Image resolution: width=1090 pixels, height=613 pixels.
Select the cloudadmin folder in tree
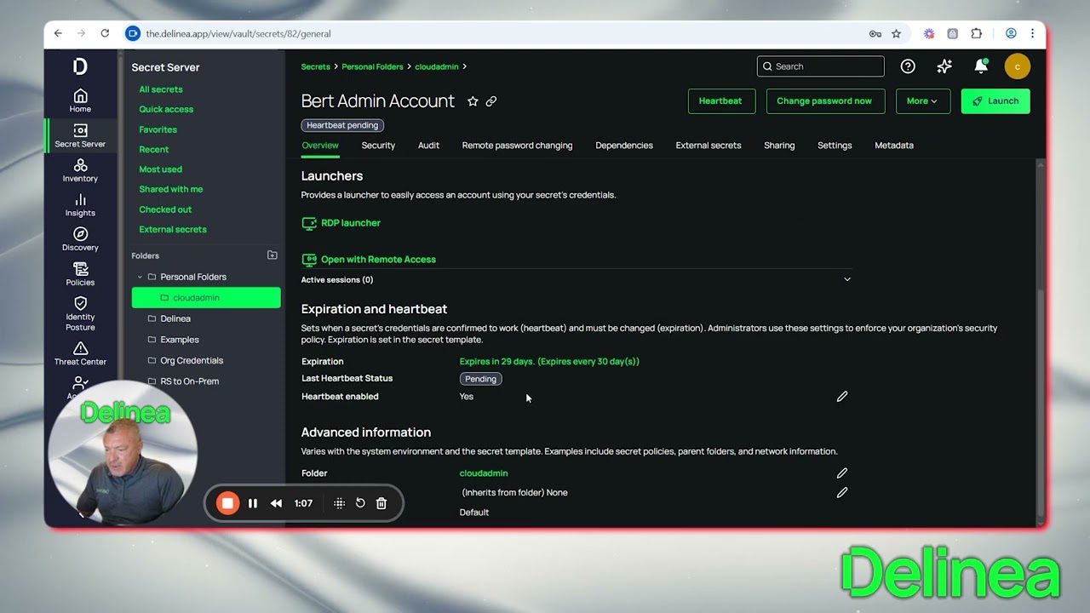point(206,298)
